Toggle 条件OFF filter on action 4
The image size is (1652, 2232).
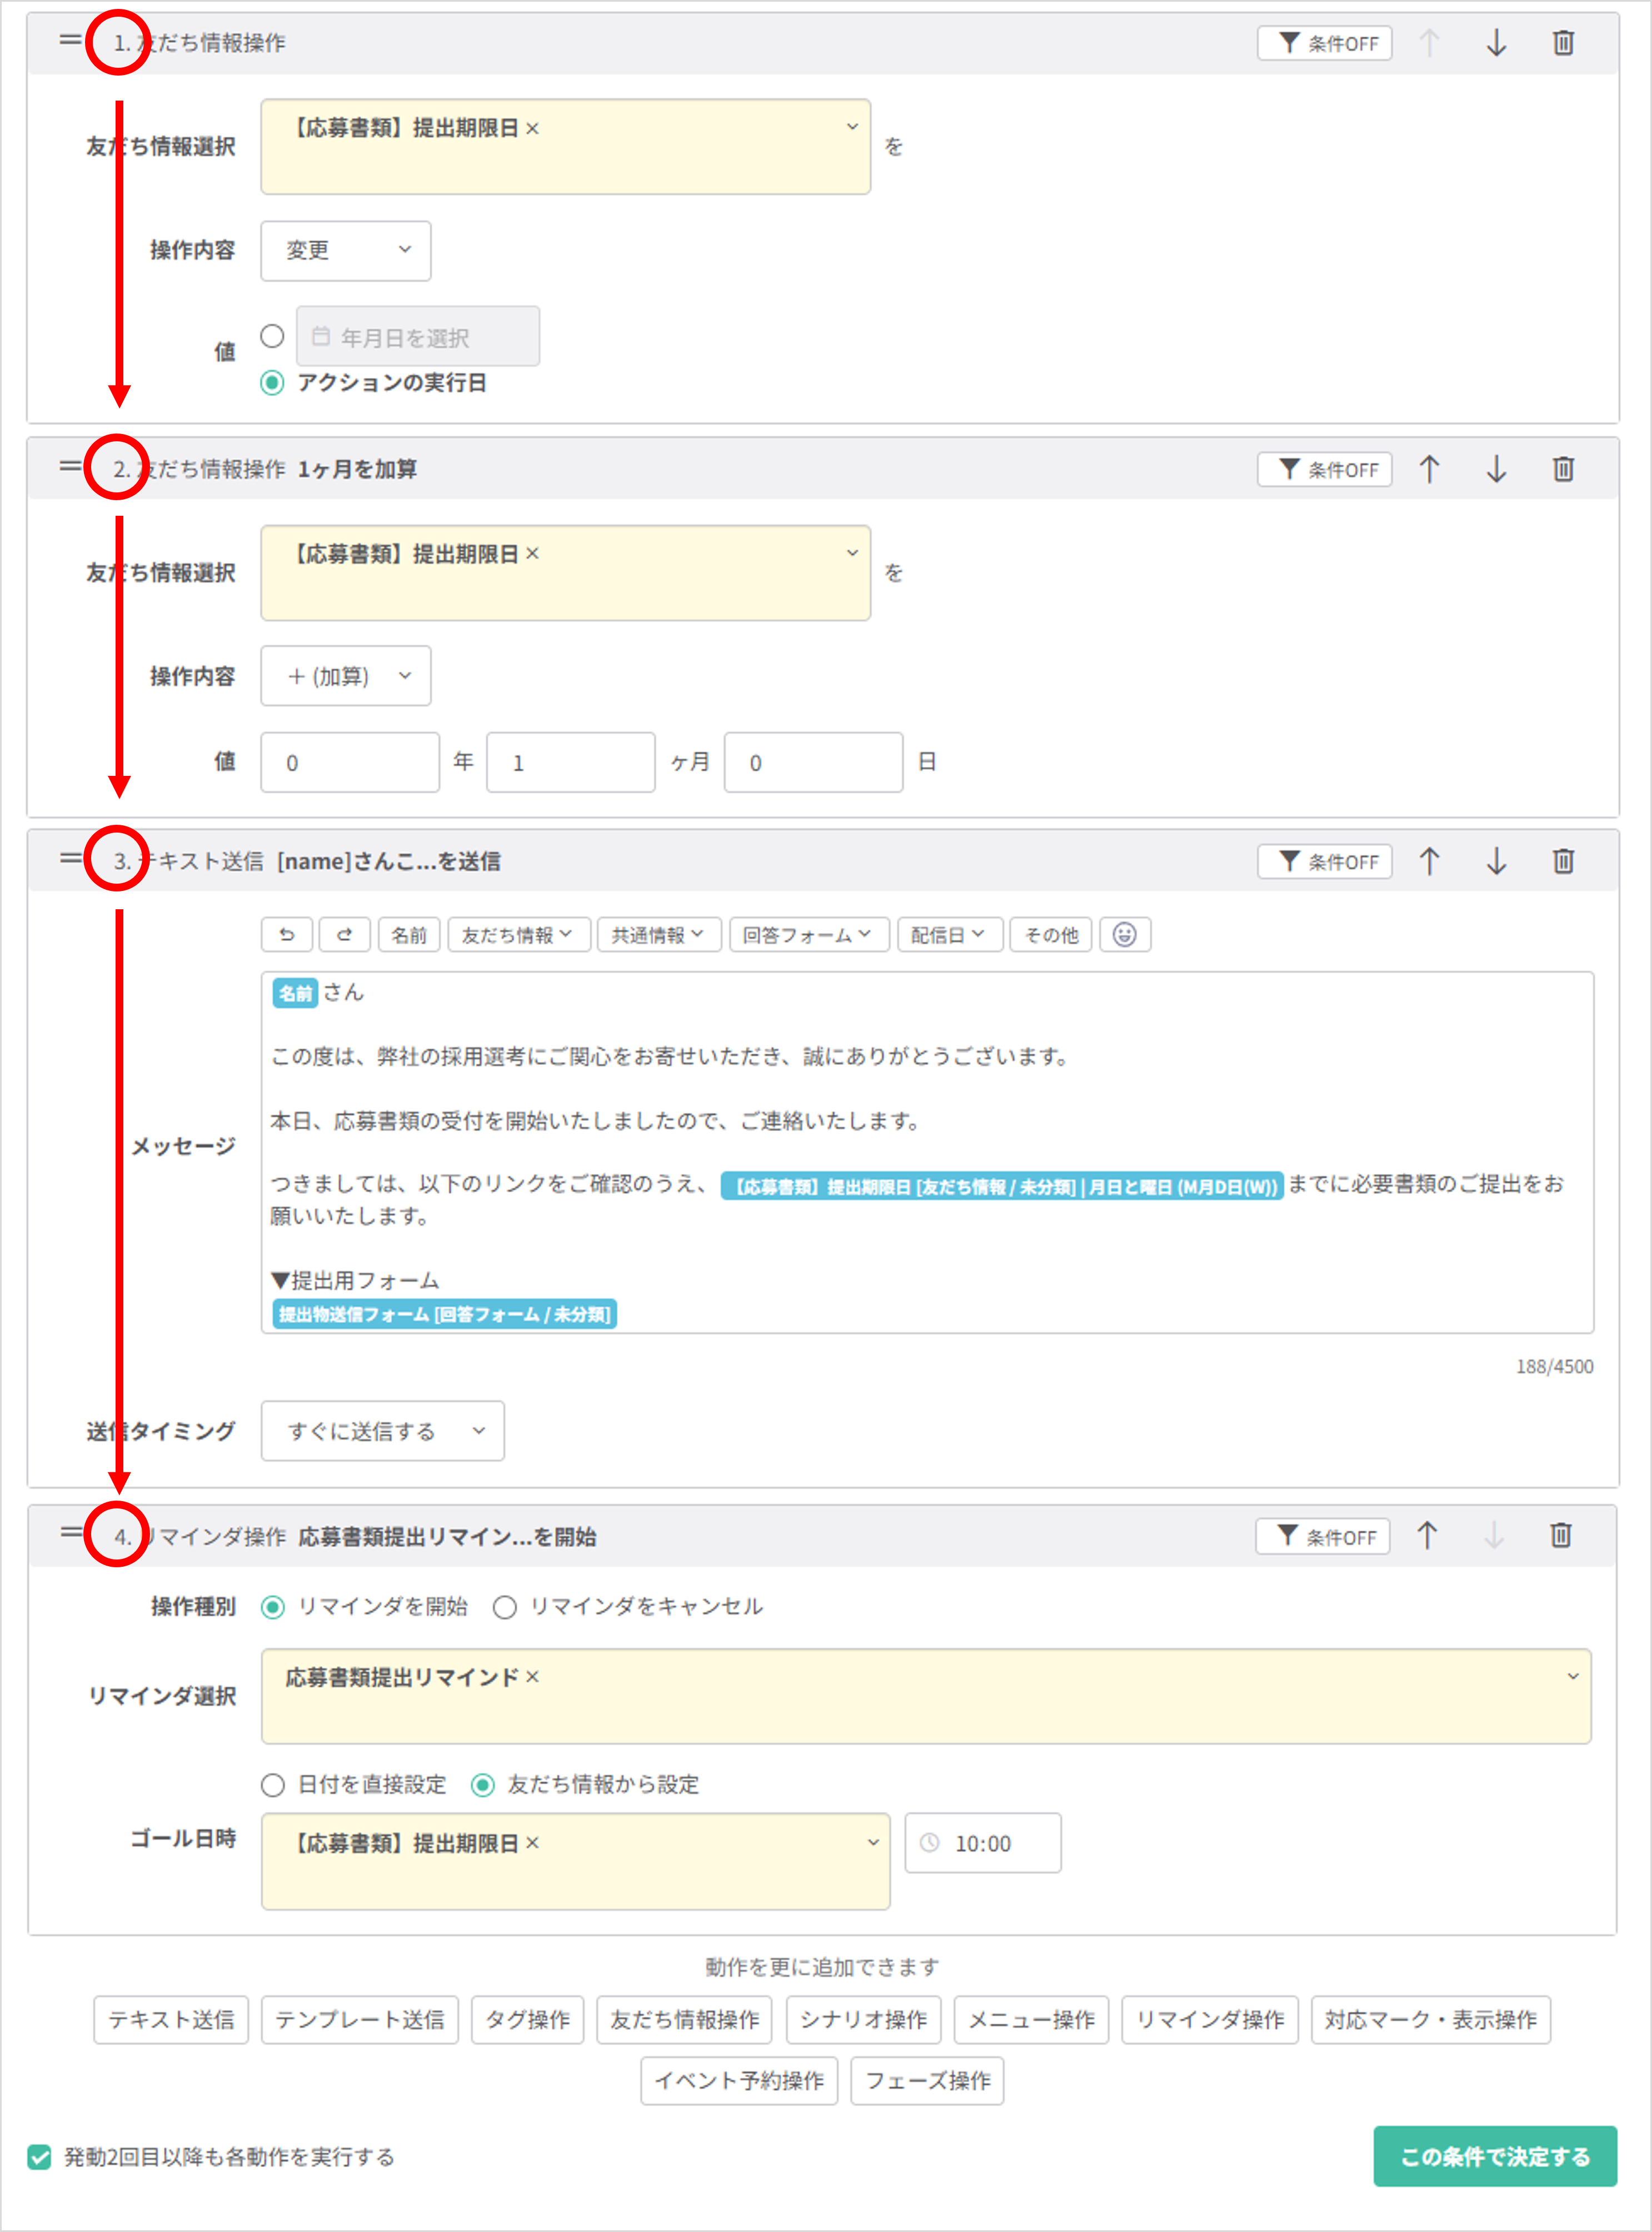[1322, 1537]
